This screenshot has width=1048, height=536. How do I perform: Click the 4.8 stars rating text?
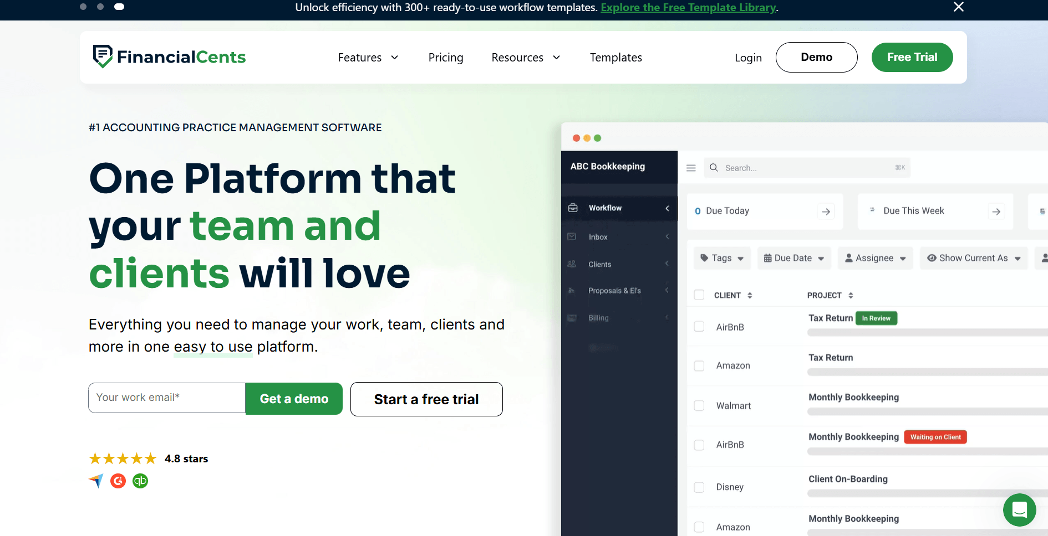[186, 458]
